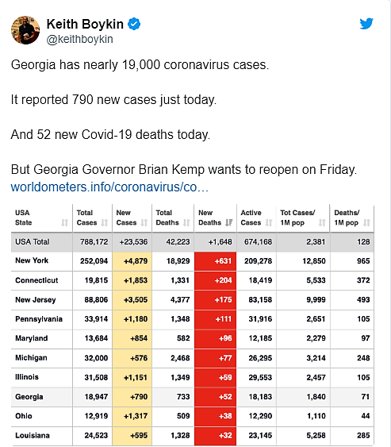
Task: Click the Twitter bird logo
Action: (x=366, y=24)
